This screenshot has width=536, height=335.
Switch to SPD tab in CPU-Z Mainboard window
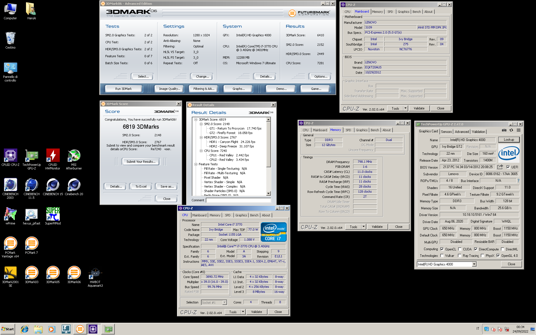390,12
